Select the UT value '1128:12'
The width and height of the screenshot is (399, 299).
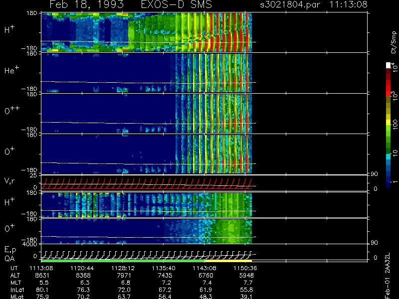pyautogui.click(x=123, y=268)
